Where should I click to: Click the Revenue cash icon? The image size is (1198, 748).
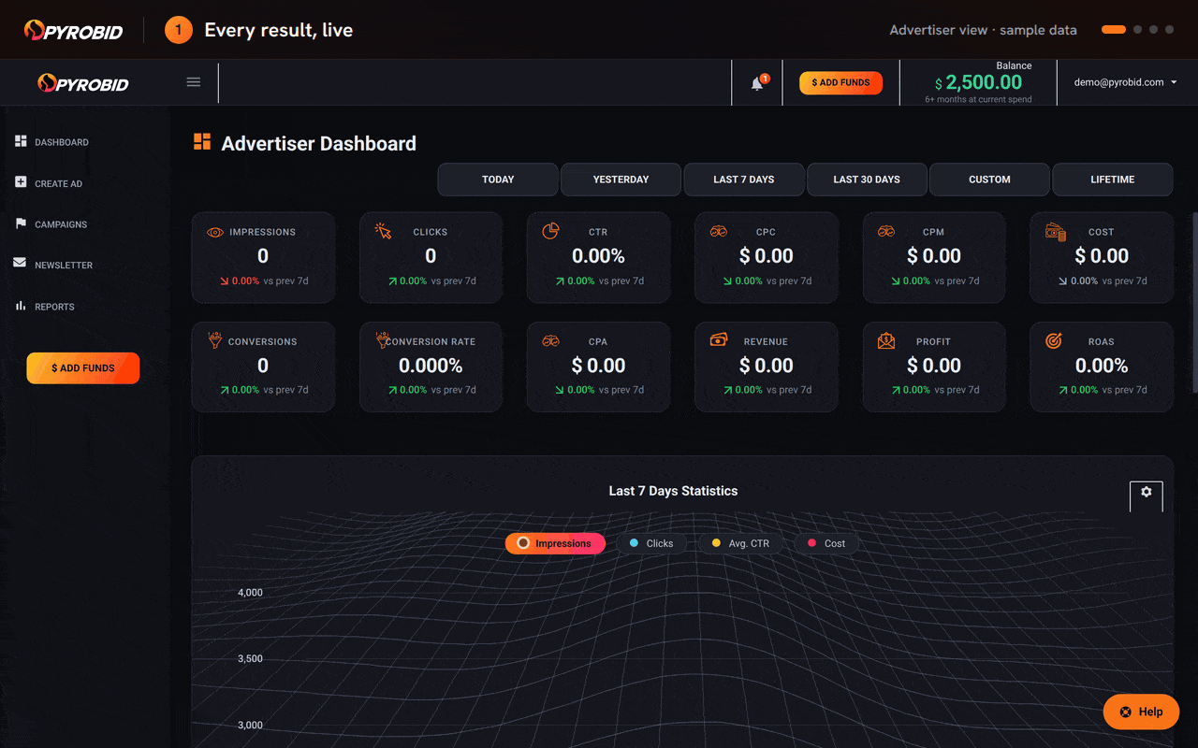tap(719, 339)
